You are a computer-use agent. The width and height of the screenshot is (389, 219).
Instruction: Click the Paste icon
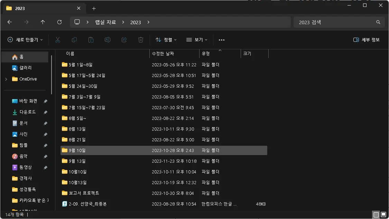pyautogui.click(x=91, y=39)
